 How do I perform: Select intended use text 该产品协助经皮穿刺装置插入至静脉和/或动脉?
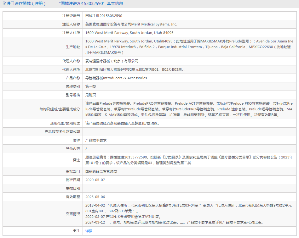coord(122,123)
